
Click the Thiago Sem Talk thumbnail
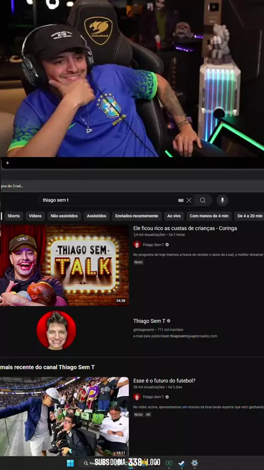pos(64,265)
